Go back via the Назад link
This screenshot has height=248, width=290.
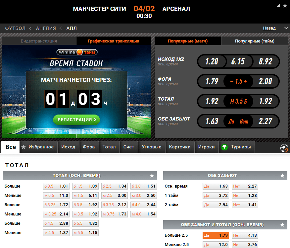pyautogui.click(x=269, y=28)
